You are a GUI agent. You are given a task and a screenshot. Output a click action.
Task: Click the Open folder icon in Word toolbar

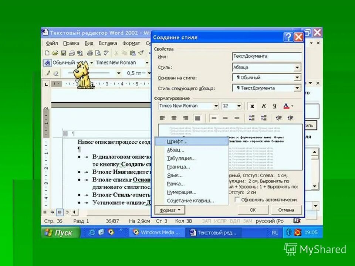pyautogui.click(x=55, y=53)
